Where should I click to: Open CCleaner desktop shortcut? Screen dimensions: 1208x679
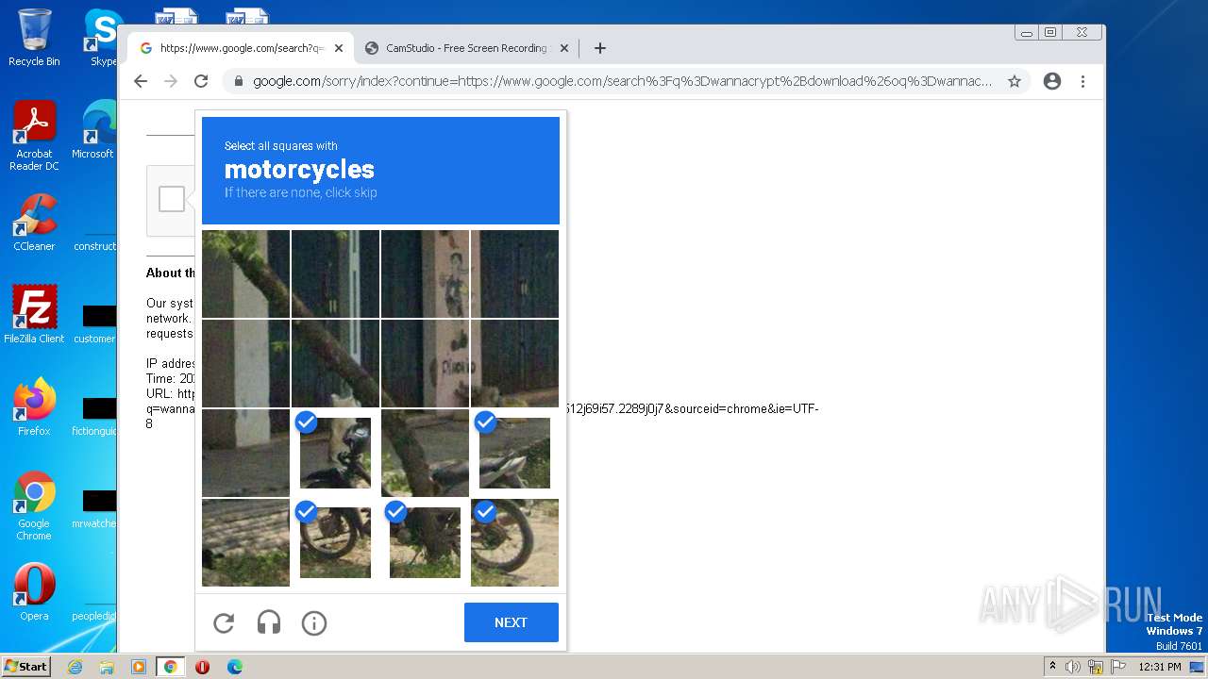(x=34, y=223)
